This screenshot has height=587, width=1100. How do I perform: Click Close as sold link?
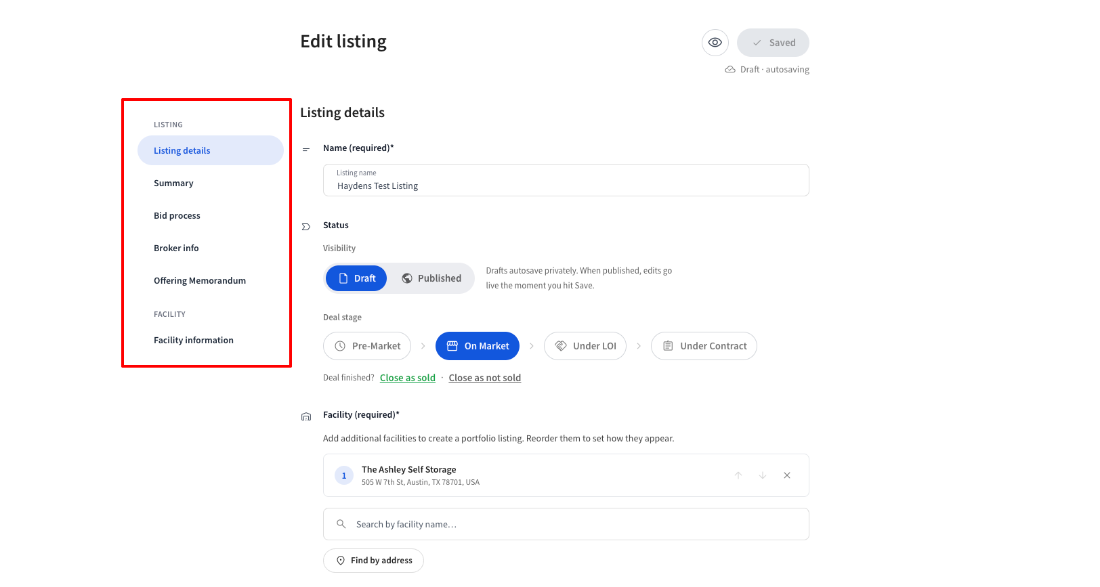point(408,378)
